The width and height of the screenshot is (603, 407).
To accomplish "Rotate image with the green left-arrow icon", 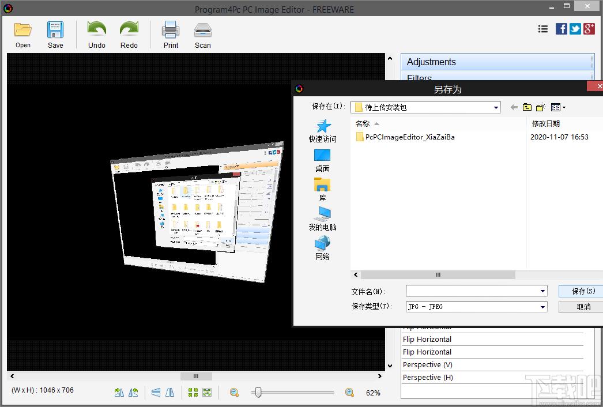I will coord(133,393).
